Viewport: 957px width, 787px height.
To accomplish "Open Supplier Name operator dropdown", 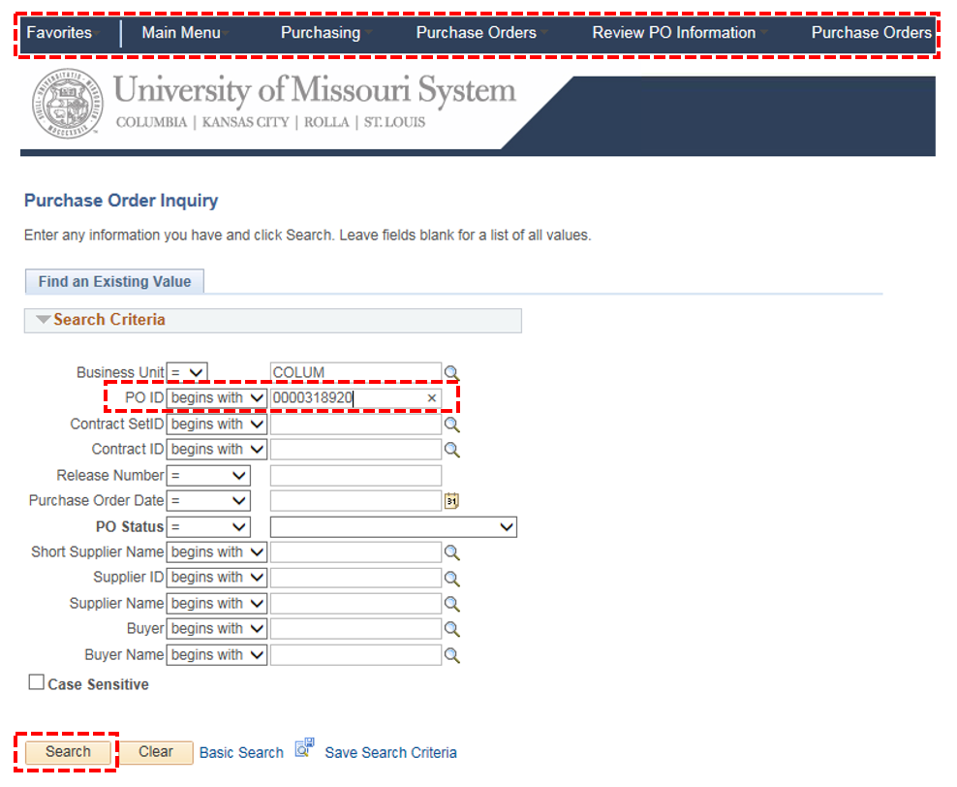I will tap(217, 603).
